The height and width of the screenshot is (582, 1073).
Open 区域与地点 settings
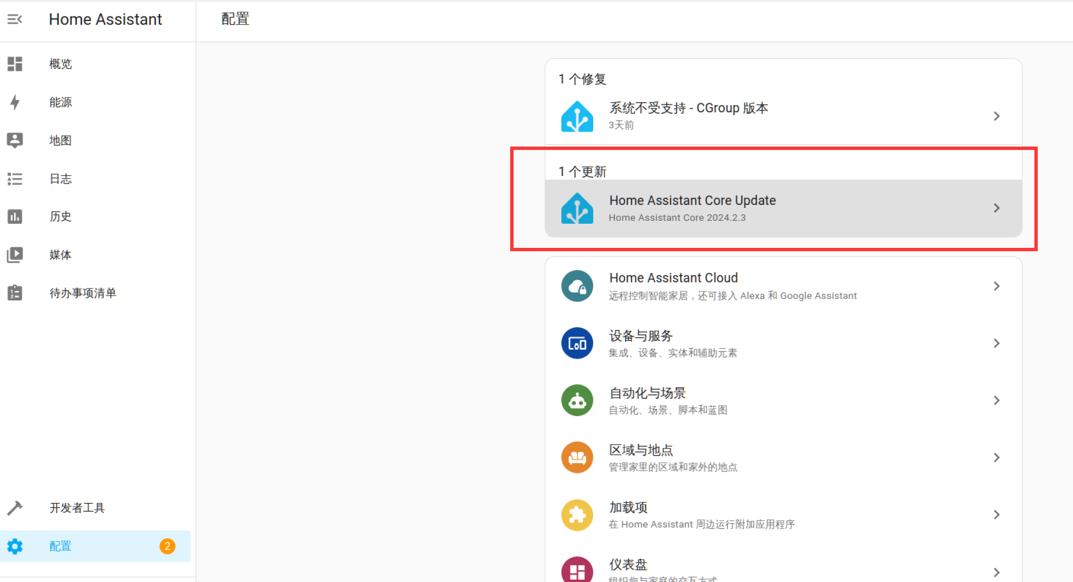click(x=783, y=458)
